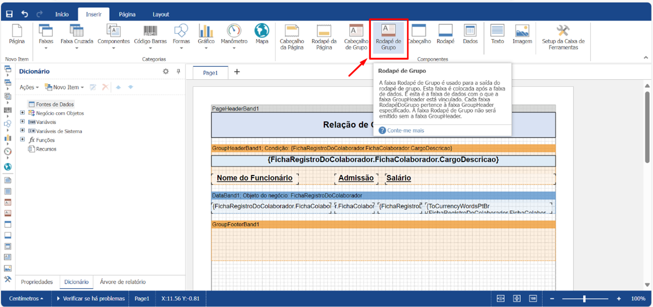This screenshot has height=307, width=653.
Task: Insert a Rodapé band from the ribbon
Action: pyautogui.click(x=445, y=34)
